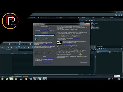Click the loop playback circular icon
The width and height of the screenshot is (123, 92).
pyautogui.click(x=20, y=44)
